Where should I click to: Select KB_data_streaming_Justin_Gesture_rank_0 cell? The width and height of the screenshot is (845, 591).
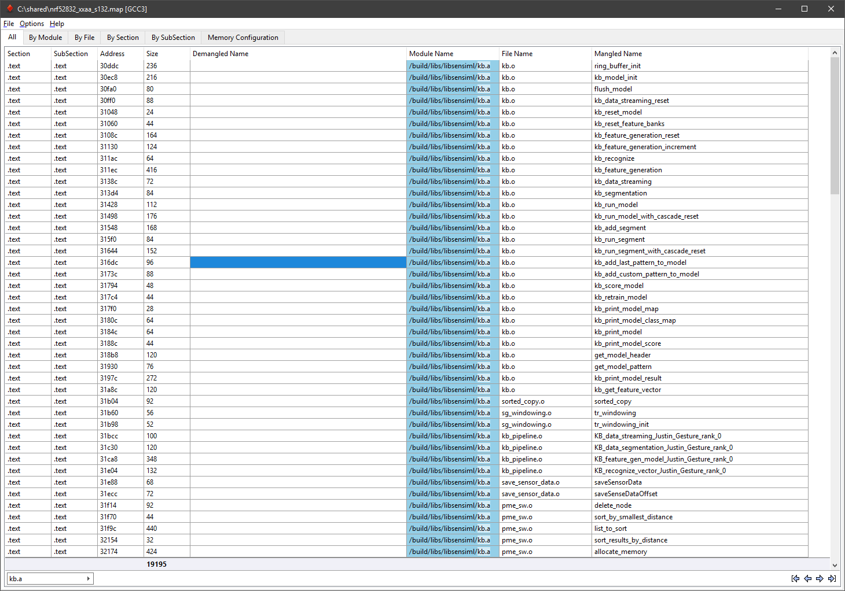pos(700,436)
